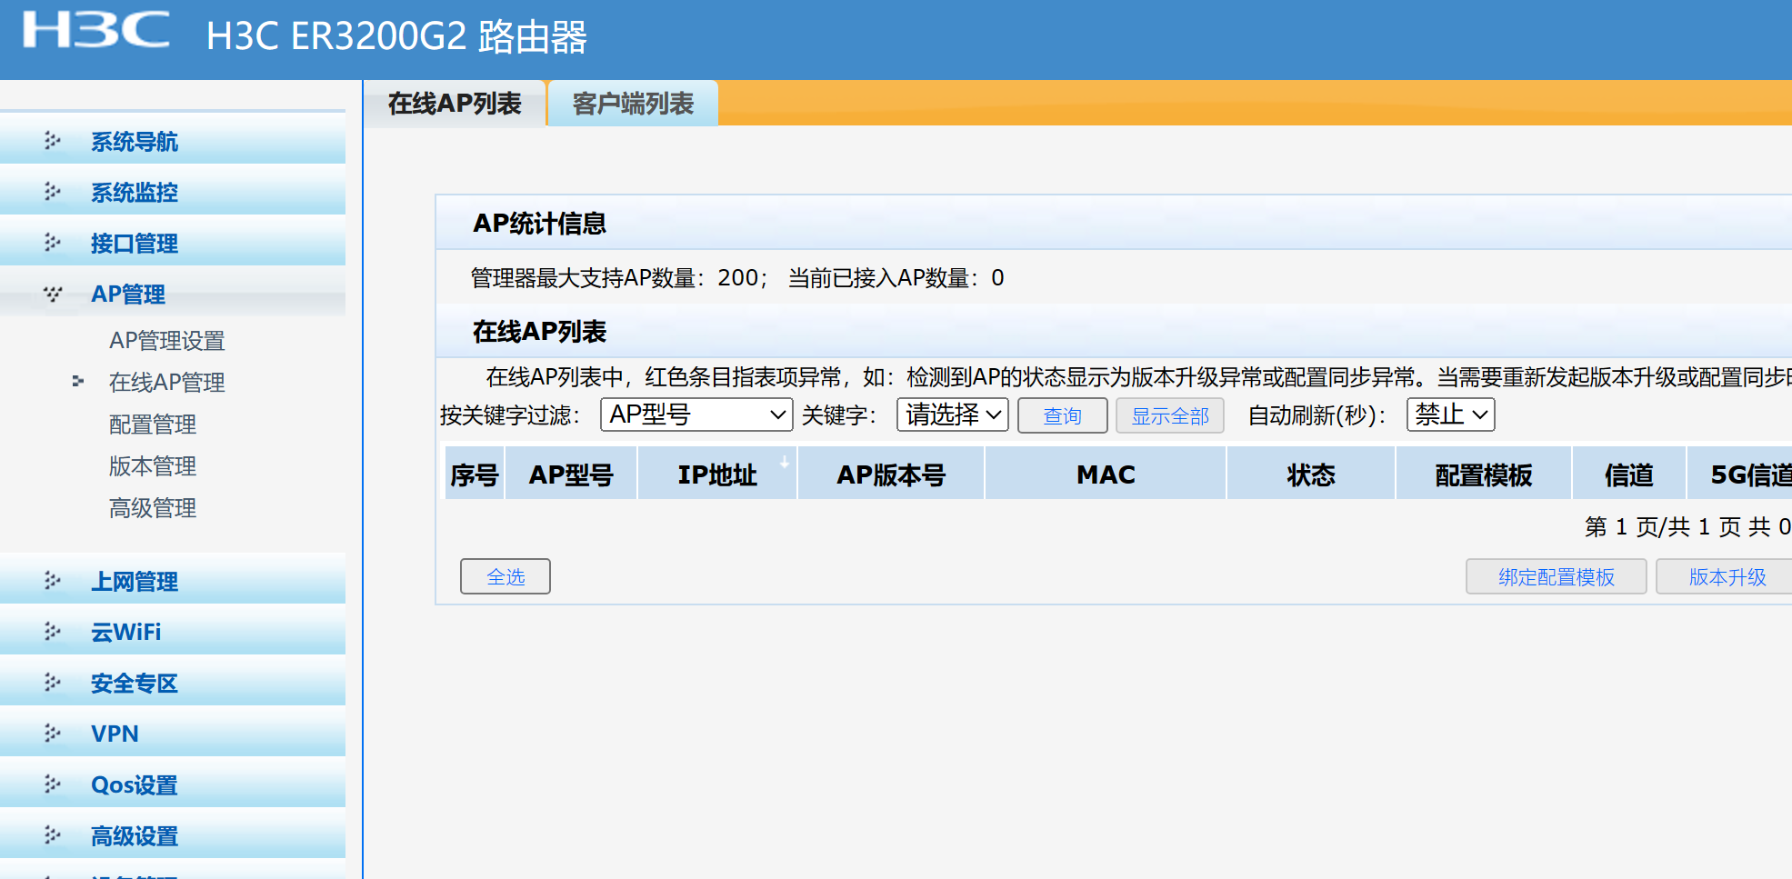Click the pagination text 第 1 页/共 1 页
Image resolution: width=1792 pixels, height=879 pixels.
pos(1663,526)
